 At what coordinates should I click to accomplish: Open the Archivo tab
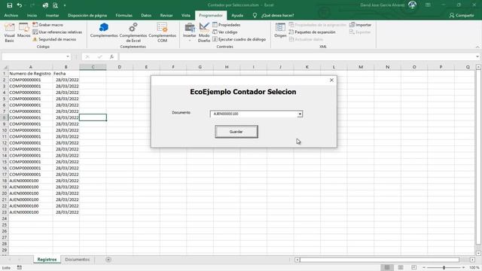tap(11, 15)
